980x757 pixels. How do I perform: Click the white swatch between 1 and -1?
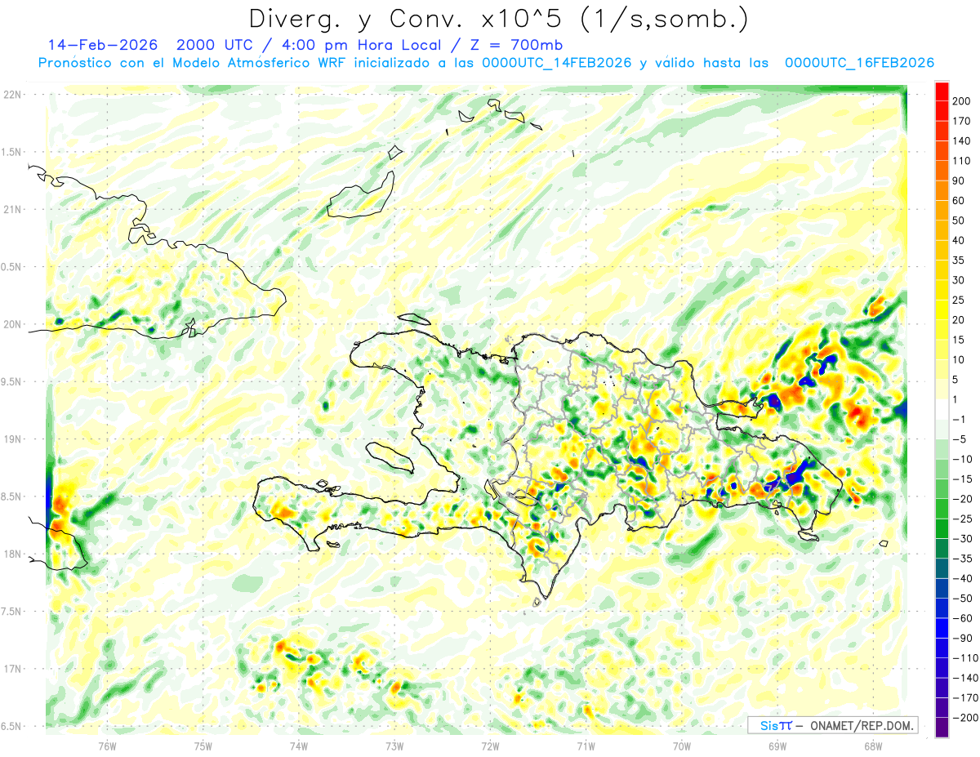(942, 410)
